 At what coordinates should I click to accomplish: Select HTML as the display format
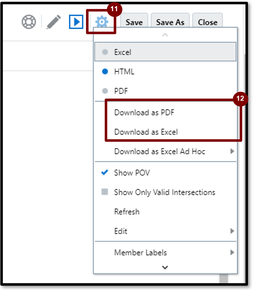pos(123,71)
